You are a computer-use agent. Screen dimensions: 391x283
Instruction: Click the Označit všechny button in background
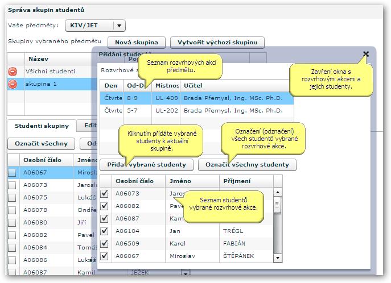click(42, 144)
